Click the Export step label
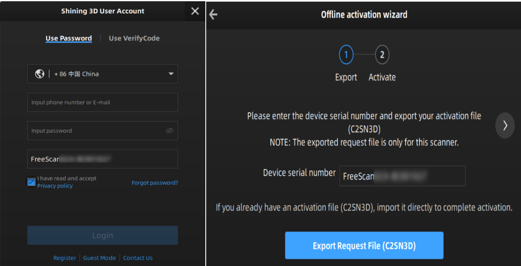Image resolution: width=521 pixels, height=266 pixels. point(346,78)
